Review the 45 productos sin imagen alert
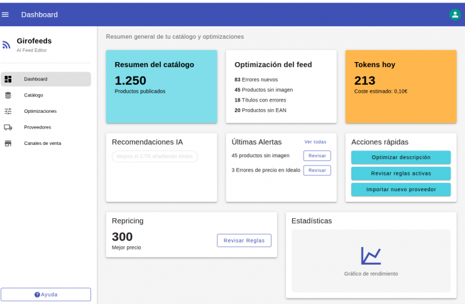Viewport: 465px width, 304px height. pos(317,155)
